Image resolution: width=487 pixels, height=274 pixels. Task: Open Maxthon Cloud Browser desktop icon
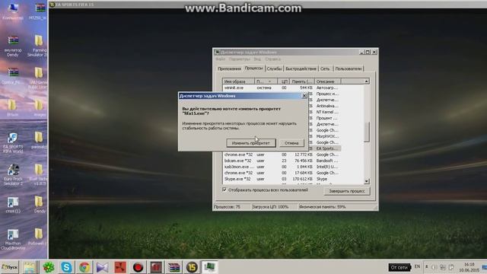[x=13, y=240]
